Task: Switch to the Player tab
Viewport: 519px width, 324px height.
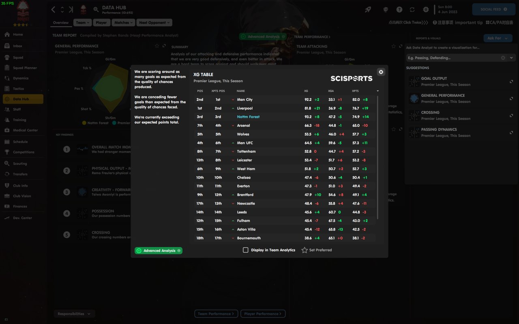Action: coord(101,23)
